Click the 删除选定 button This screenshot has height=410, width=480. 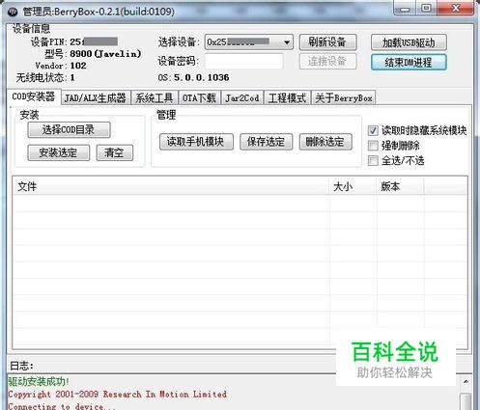coord(325,142)
